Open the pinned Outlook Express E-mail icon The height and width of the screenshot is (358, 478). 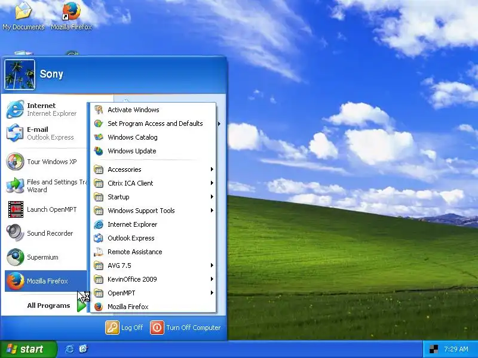click(x=15, y=133)
